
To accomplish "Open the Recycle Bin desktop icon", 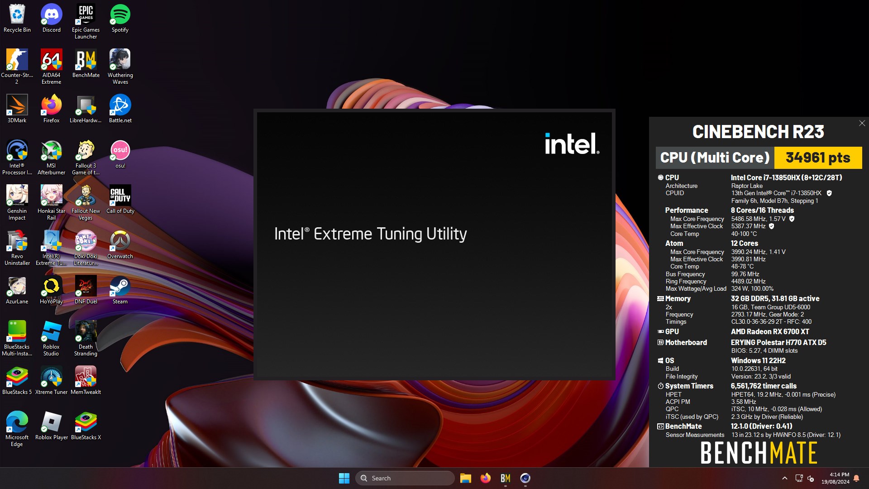I will (17, 19).
